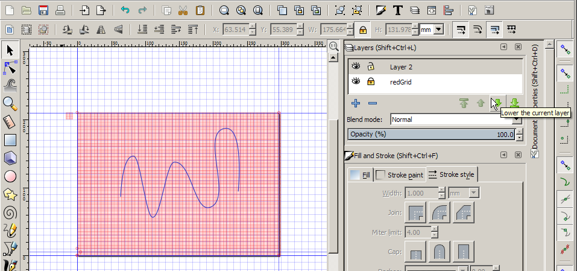This screenshot has width=577, height=271.
Task: Select the Rectangle tool
Action: 10,140
